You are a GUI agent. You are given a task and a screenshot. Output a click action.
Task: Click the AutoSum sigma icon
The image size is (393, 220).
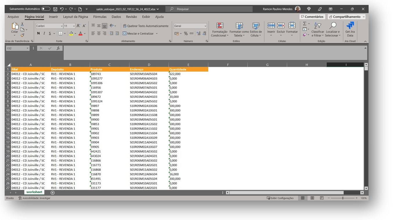(x=304, y=24)
